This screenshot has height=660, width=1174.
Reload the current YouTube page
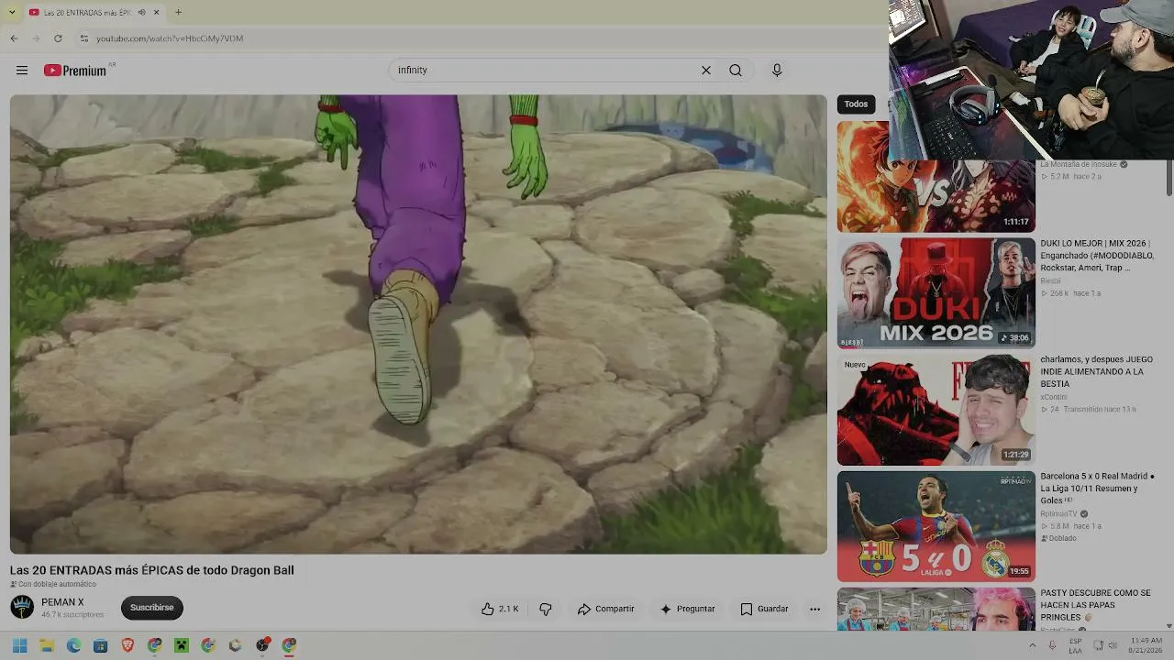pos(58,38)
